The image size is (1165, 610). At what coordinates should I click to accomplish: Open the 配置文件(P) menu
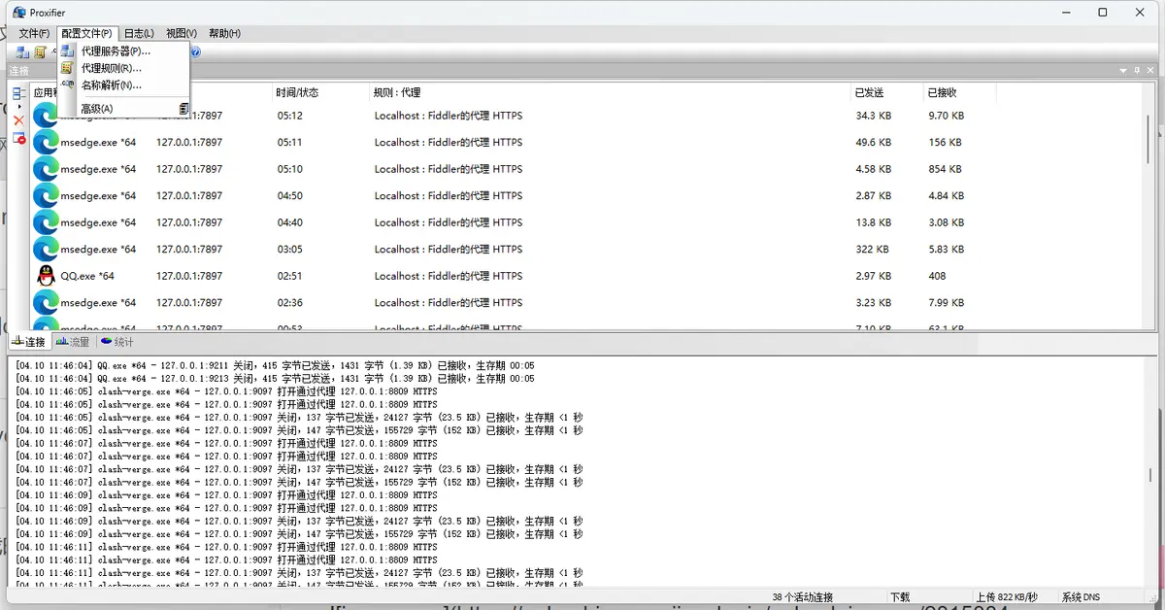pyautogui.click(x=86, y=33)
